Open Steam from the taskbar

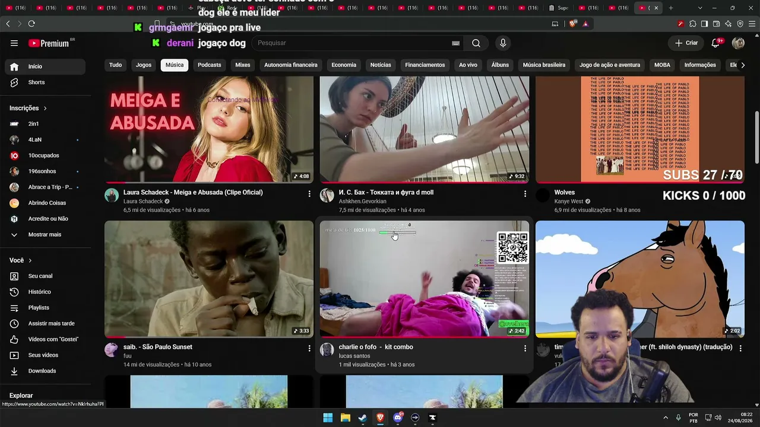(363, 418)
